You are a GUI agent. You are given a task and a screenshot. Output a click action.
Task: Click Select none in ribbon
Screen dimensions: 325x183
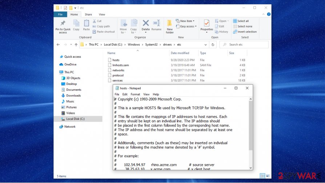243,26
